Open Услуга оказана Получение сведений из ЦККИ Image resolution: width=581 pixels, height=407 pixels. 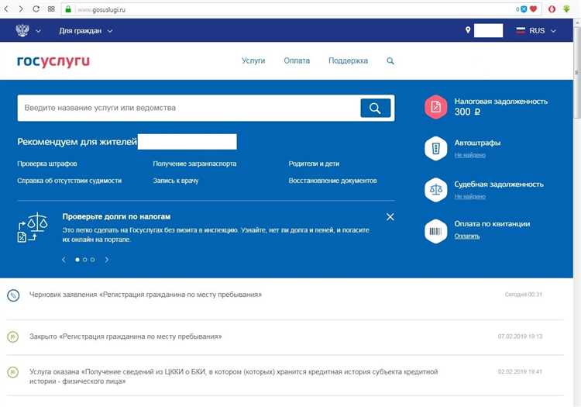click(233, 376)
